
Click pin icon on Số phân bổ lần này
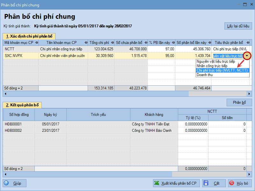click(x=209, y=43)
